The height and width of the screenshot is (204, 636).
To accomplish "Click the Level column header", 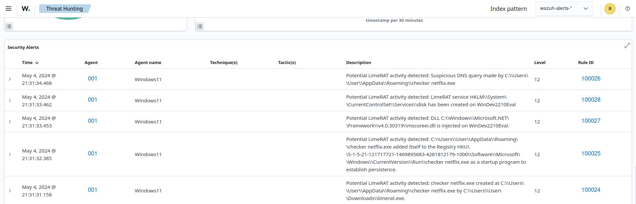I will click(x=540, y=62).
